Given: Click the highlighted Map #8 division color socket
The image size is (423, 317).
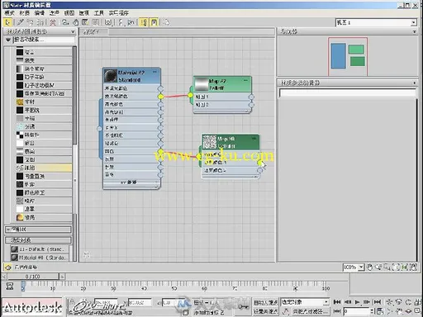Looking at the screenshot, I should [x=259, y=163].
